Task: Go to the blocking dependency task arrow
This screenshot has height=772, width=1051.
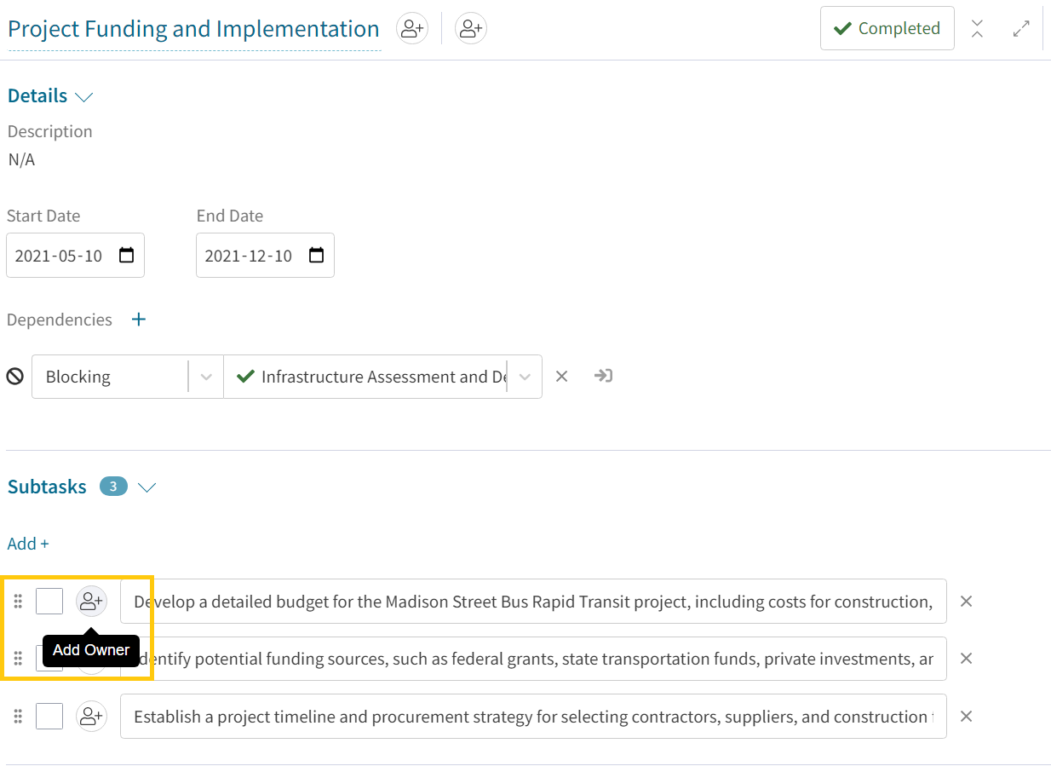Action: (x=603, y=377)
